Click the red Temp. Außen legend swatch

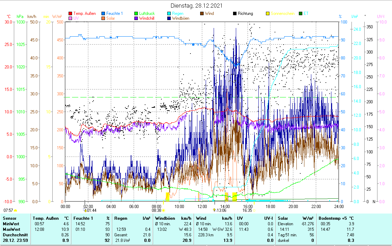pyautogui.click(x=71, y=14)
